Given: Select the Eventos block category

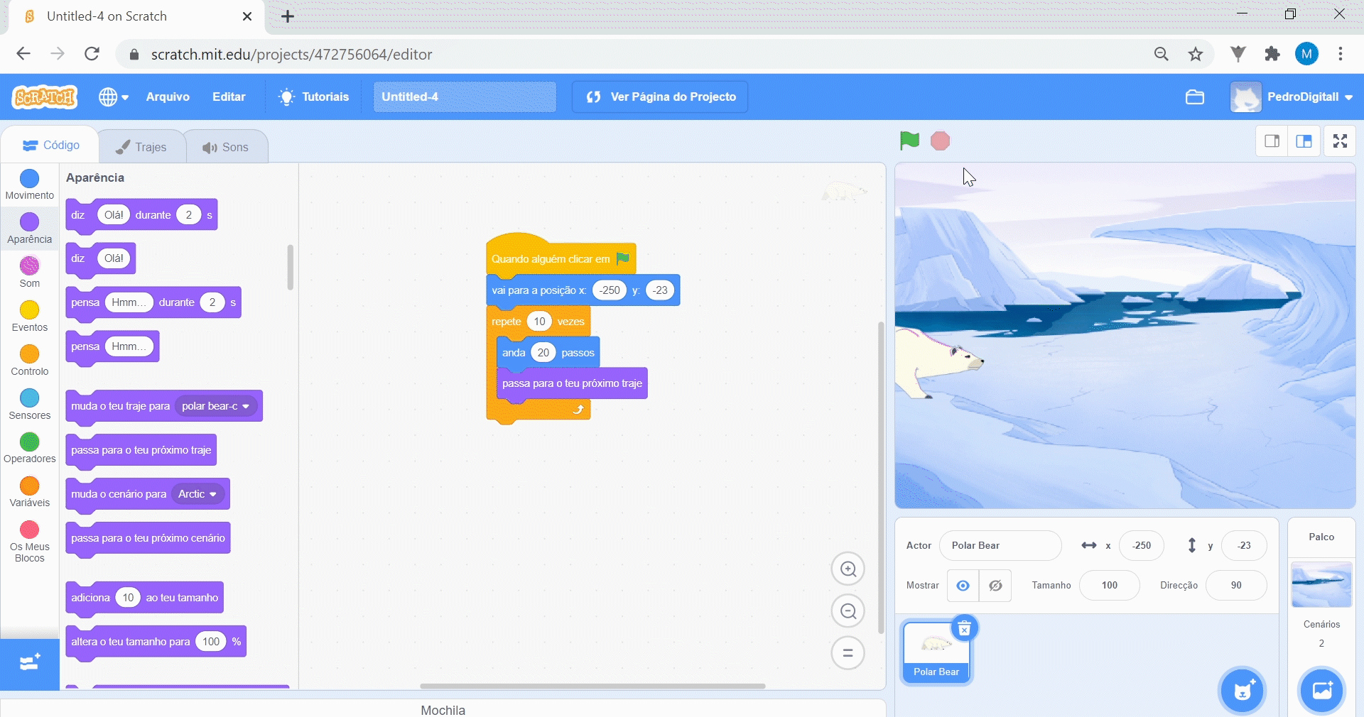Looking at the screenshot, I should 30,317.
